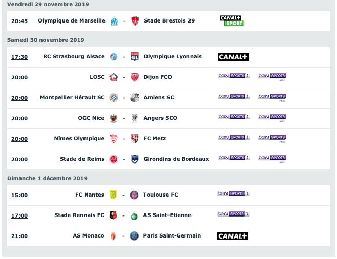Click the LOSC club crest

coord(114,77)
